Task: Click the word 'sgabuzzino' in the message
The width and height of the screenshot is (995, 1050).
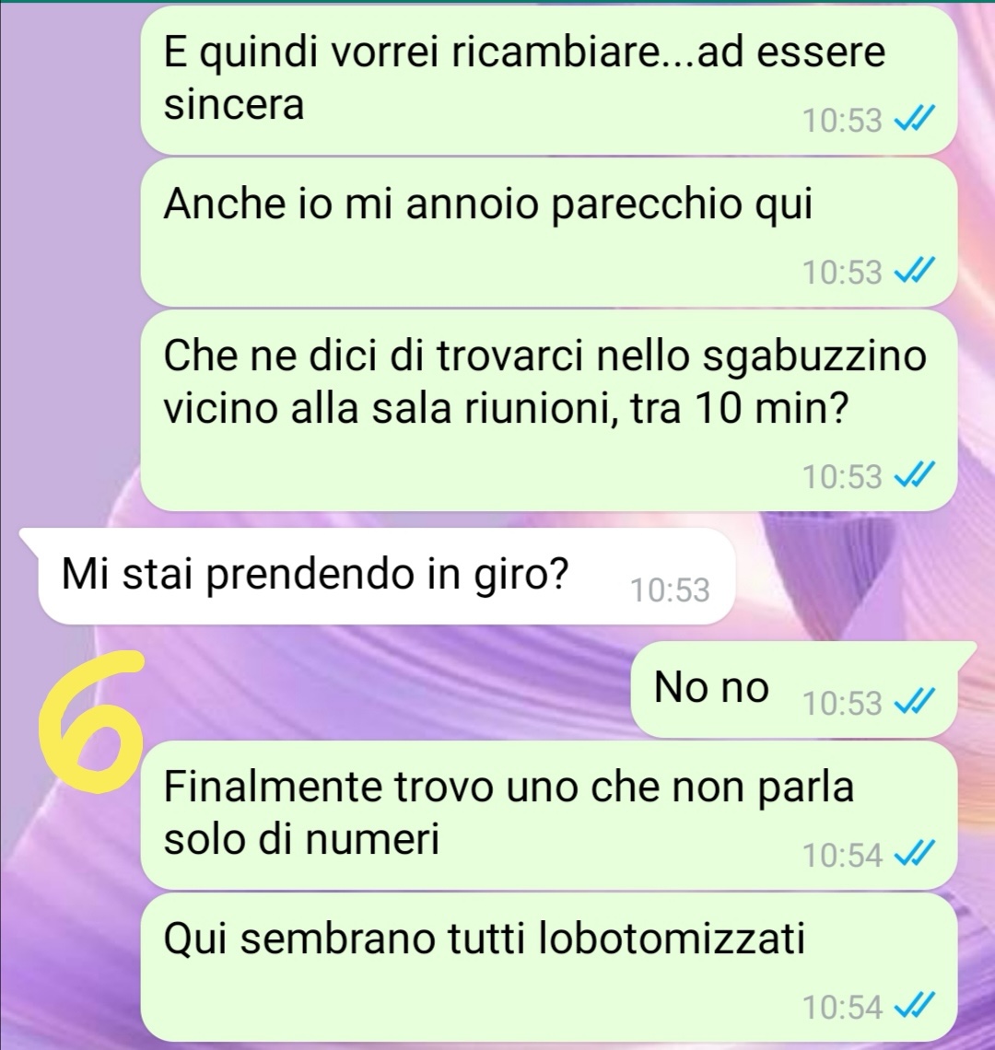Action: 814,357
